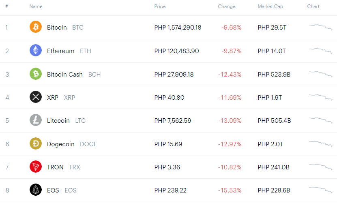Sort the table by Price column header
Viewport: 337px width, 203px height.
tap(160, 6)
